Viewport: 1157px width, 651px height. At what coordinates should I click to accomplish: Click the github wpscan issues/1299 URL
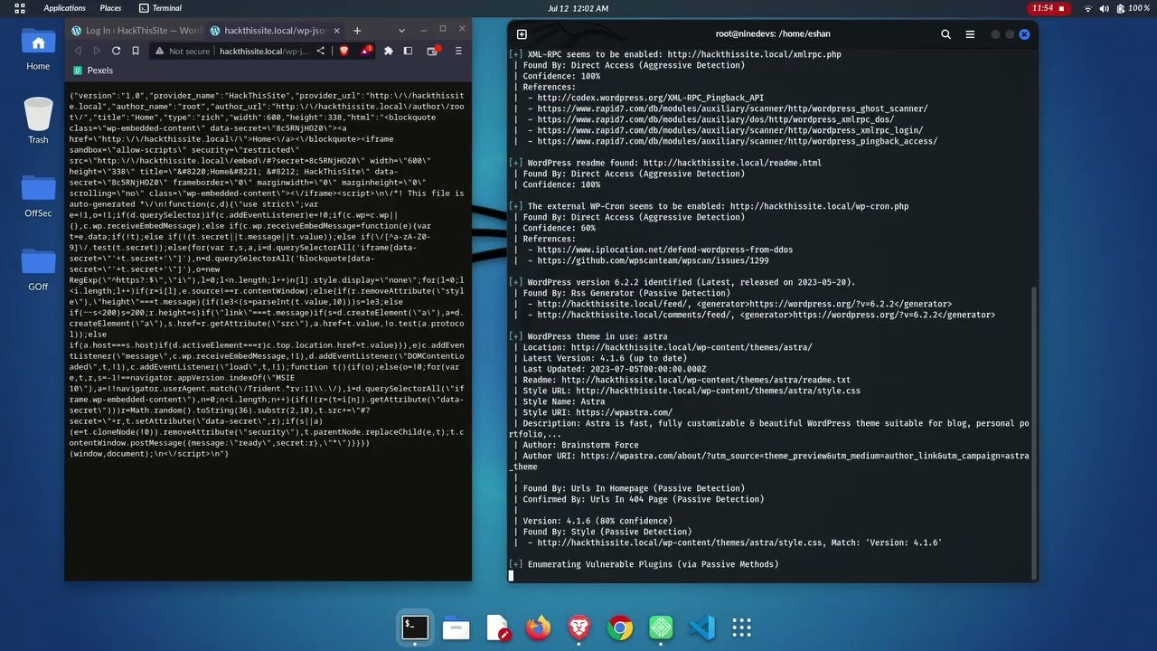(x=653, y=260)
